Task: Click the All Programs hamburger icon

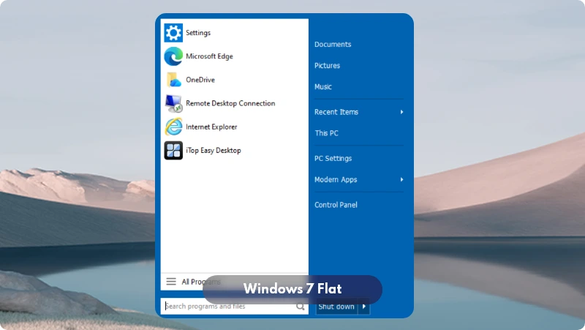Action: tap(171, 282)
